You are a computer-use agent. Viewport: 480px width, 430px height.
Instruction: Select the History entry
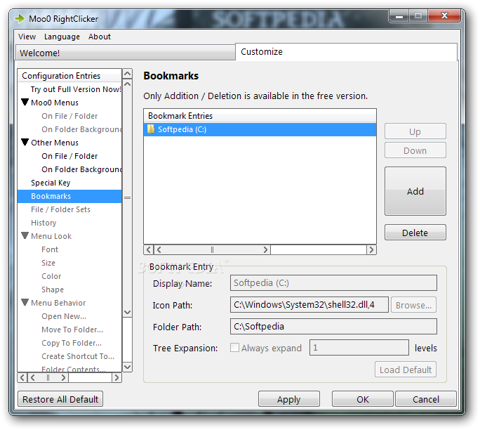point(44,223)
